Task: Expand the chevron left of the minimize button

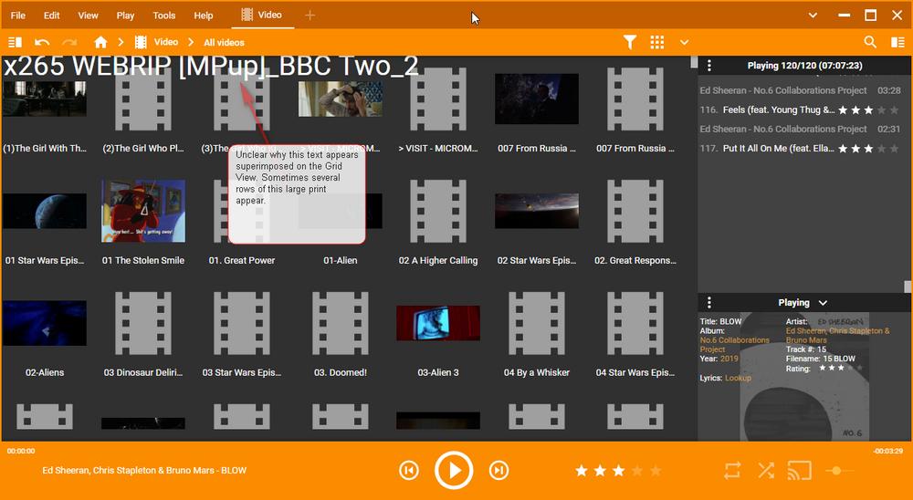Action: point(813,16)
